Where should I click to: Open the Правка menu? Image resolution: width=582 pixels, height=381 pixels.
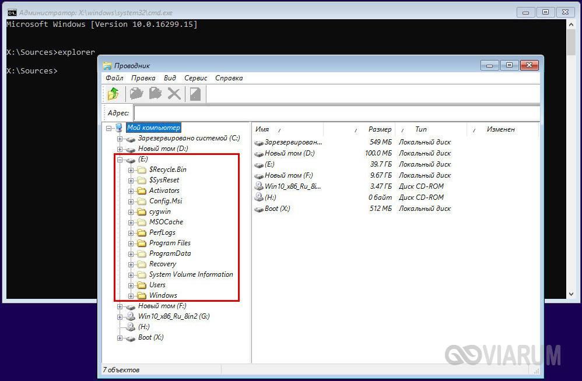143,78
